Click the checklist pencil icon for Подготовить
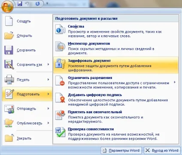Viewport: 182px width, 155px height. point(9,94)
